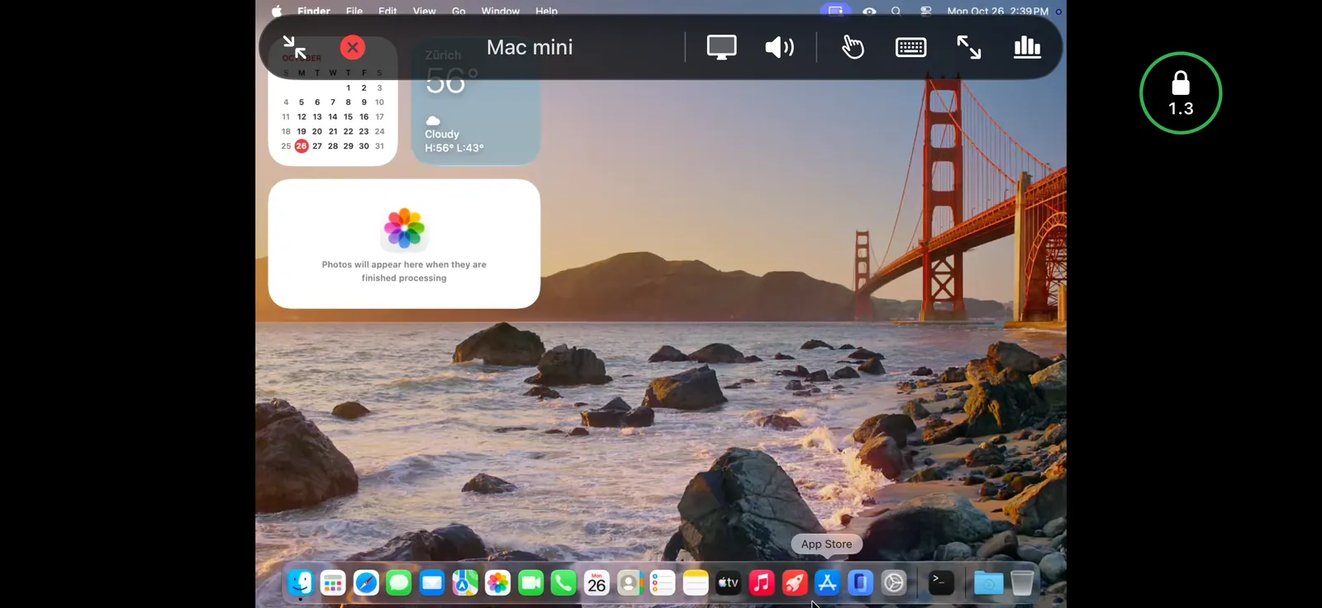The image size is (1322, 608).
Task: Open the Apple menu
Action: 277,11
